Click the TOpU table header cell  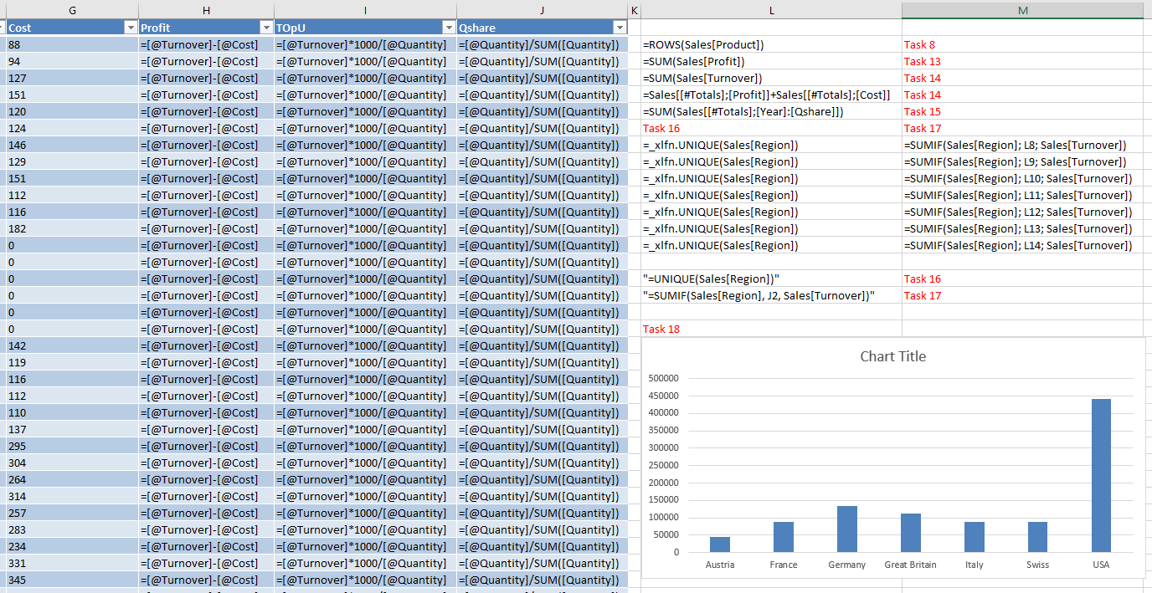pos(365,28)
